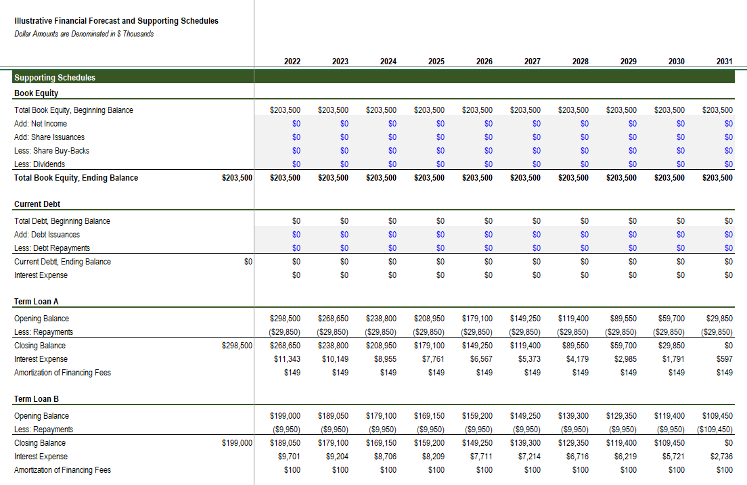Viewport: 747px width, 485px height.
Task: Click the 'Add: Net Income' label
Action: click(x=41, y=123)
